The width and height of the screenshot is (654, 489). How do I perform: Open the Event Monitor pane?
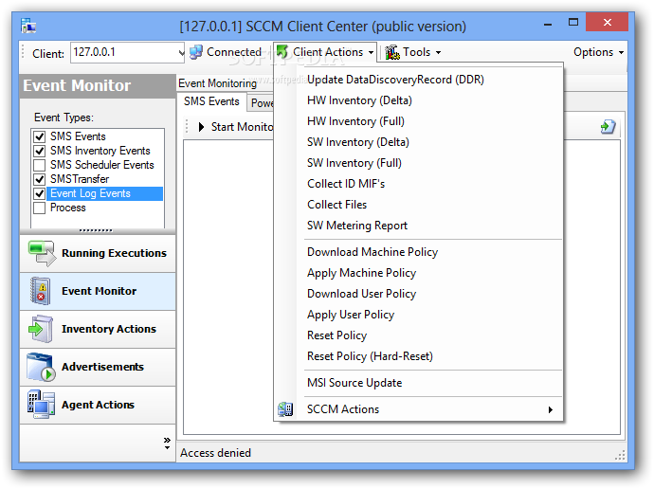pyautogui.click(x=98, y=291)
